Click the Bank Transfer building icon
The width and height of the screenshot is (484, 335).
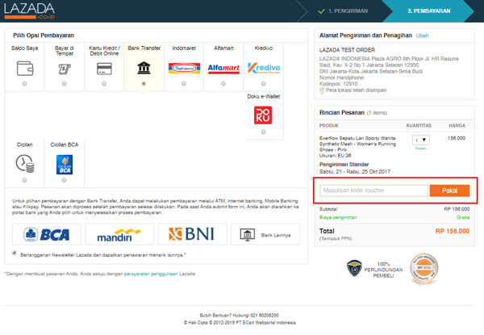144,68
